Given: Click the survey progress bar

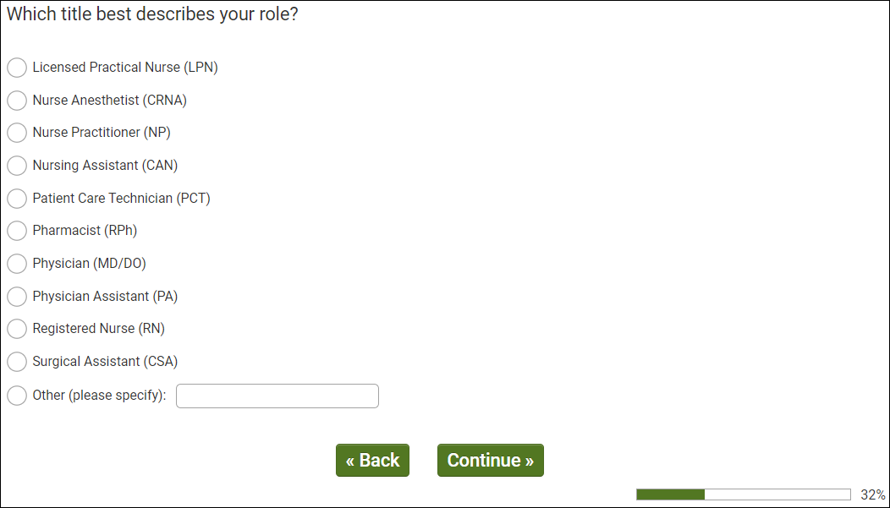Looking at the screenshot, I should (x=743, y=494).
